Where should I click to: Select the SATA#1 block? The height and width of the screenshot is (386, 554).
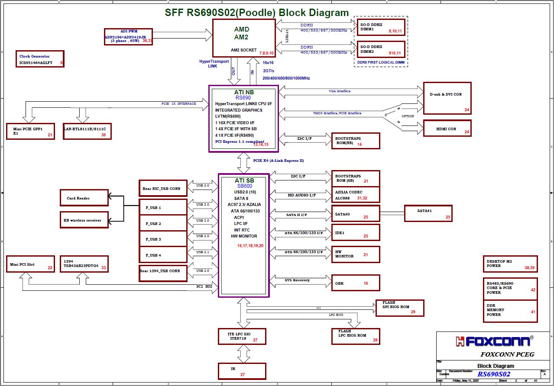click(428, 213)
